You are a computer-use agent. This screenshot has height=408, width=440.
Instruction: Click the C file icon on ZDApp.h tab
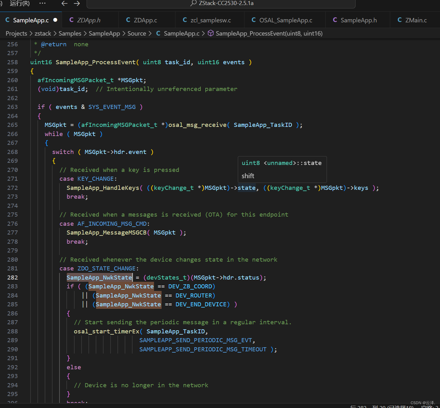point(71,20)
